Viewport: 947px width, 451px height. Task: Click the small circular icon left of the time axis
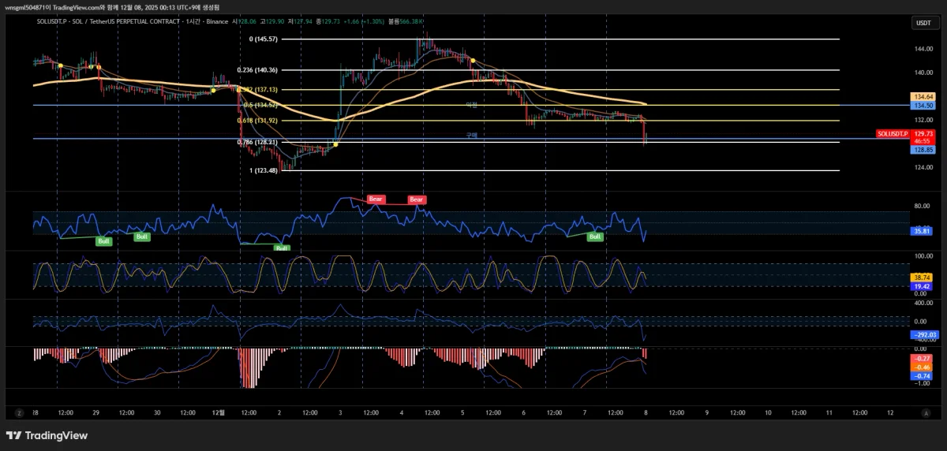pos(18,412)
